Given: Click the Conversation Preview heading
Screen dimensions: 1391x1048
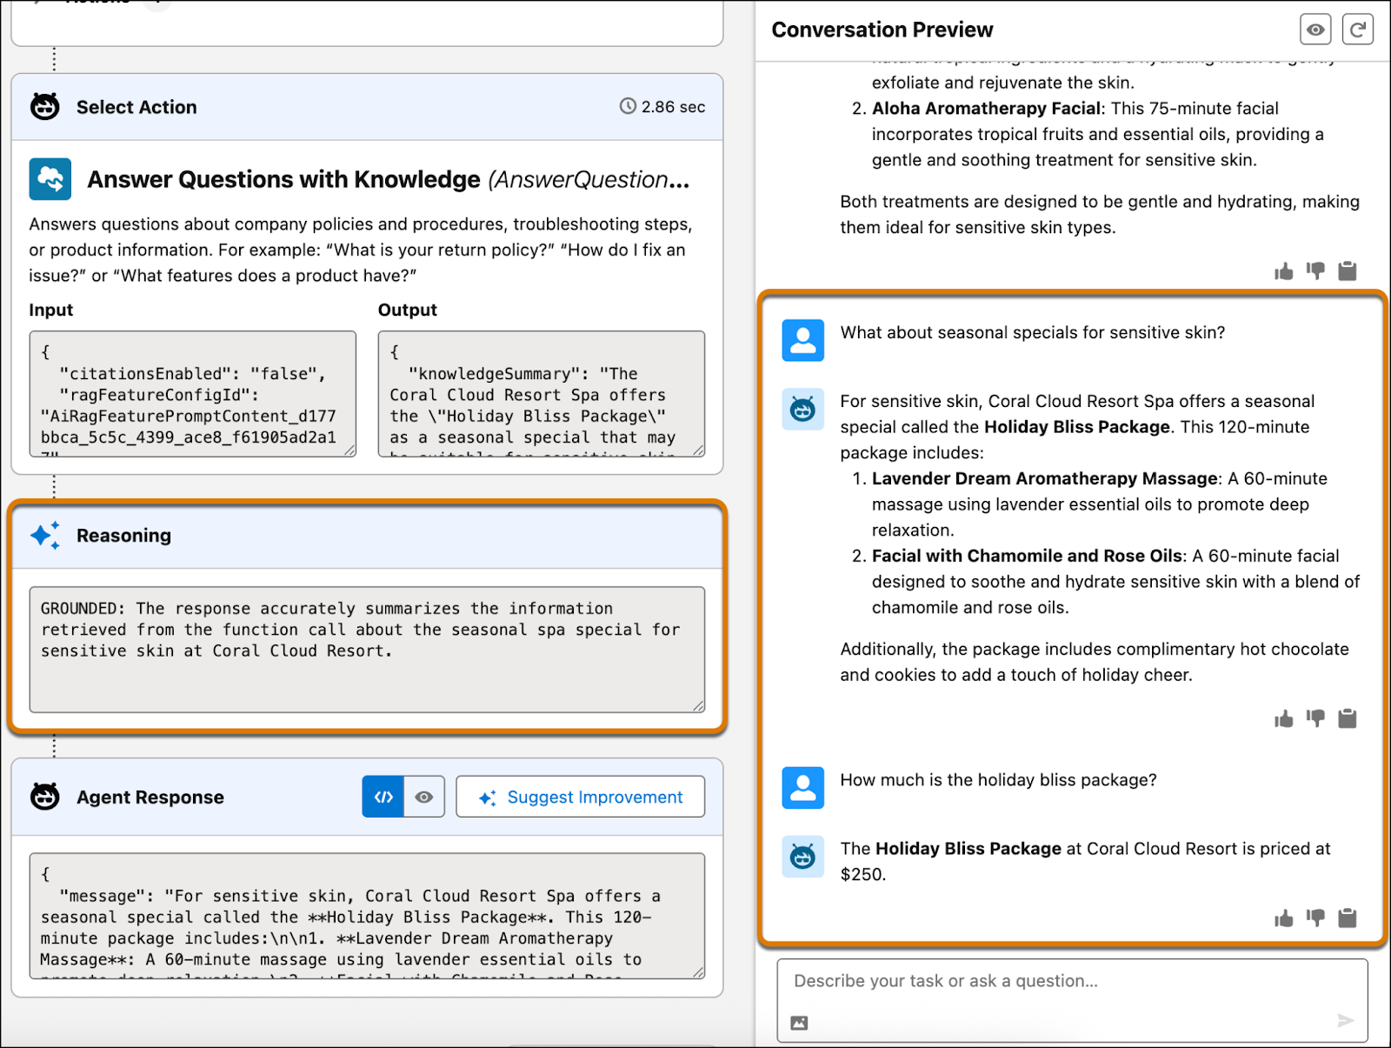Looking at the screenshot, I should (882, 30).
